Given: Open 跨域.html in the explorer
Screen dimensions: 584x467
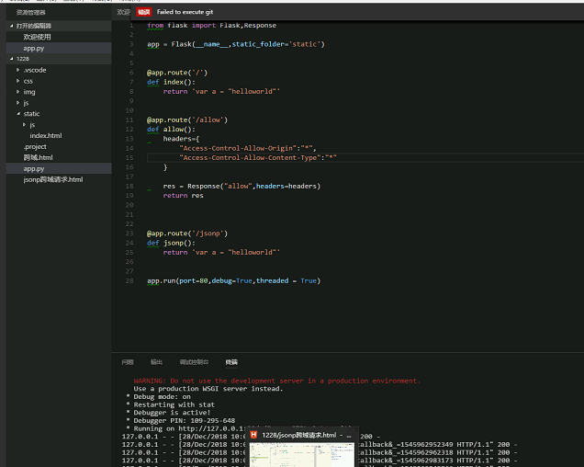Looking at the screenshot, I should pos(38,157).
